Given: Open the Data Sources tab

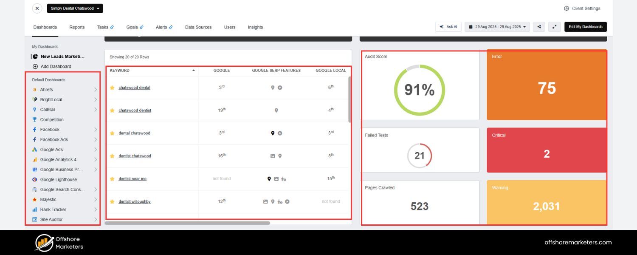Looking at the screenshot, I should click(x=198, y=27).
